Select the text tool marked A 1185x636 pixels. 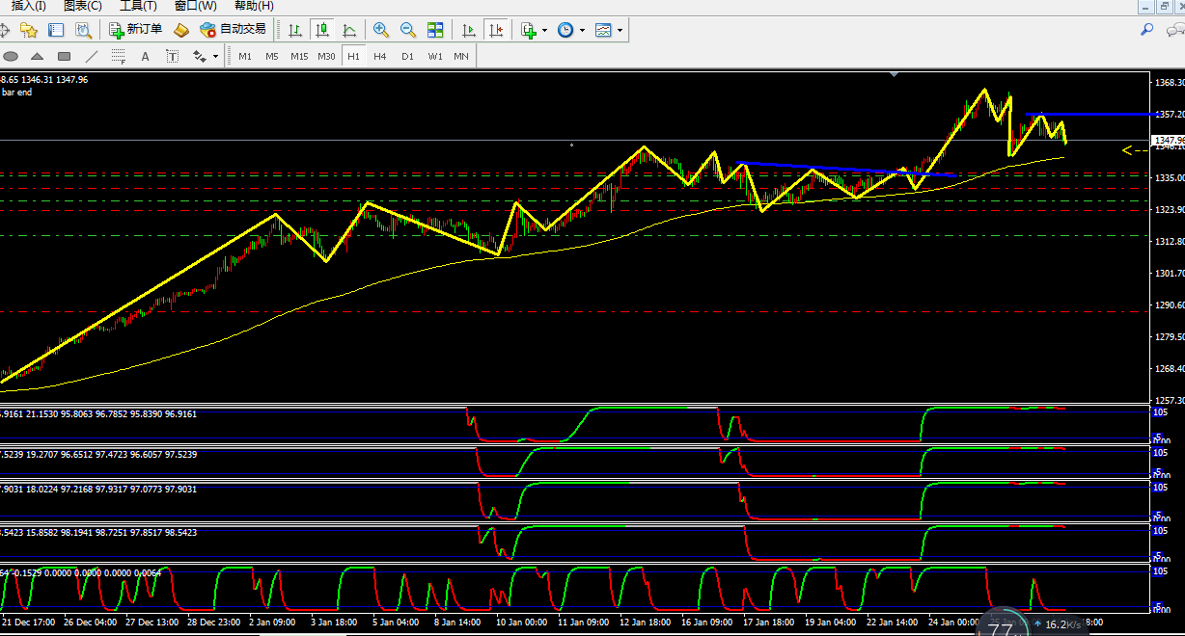click(x=146, y=56)
